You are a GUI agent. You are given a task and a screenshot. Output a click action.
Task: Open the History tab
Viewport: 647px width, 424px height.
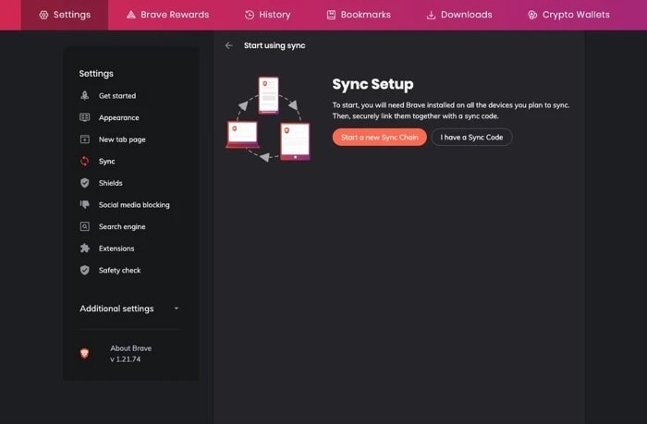(267, 15)
